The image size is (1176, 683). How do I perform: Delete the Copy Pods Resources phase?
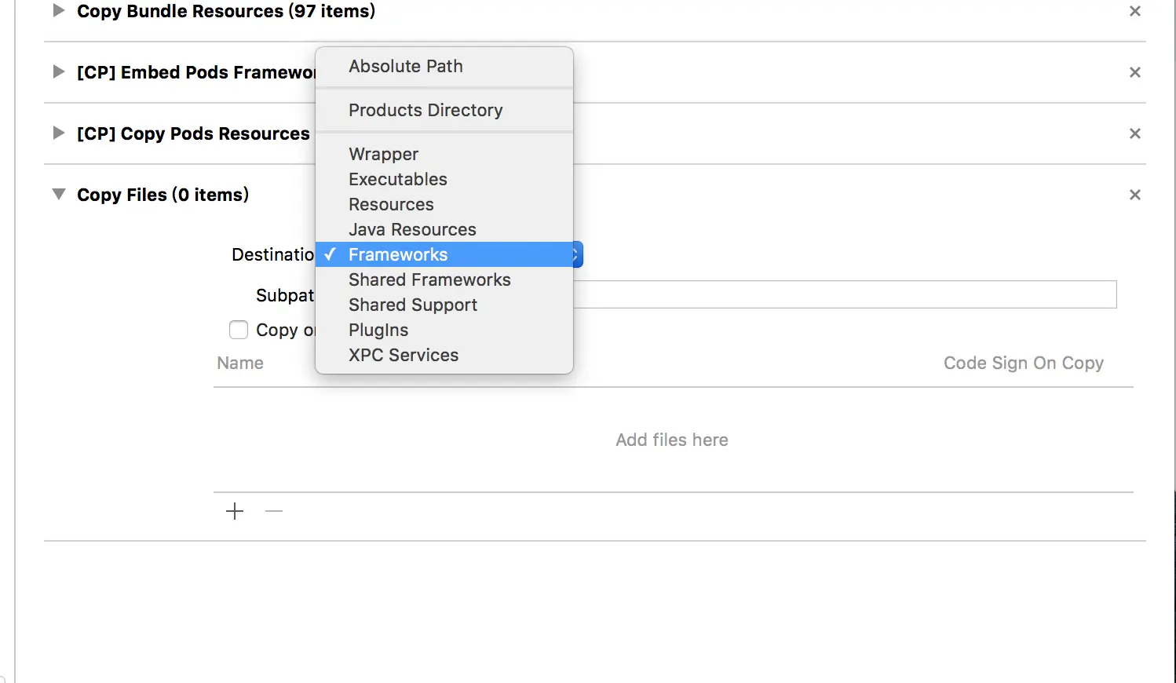click(1134, 133)
